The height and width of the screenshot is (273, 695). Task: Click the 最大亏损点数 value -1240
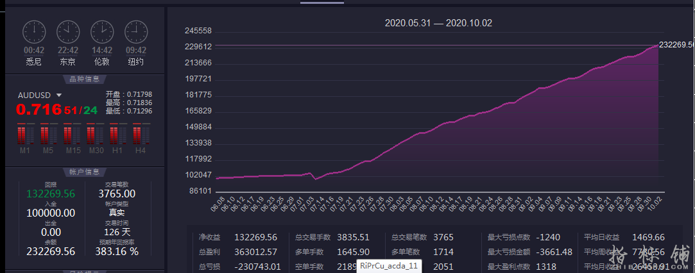pos(548,238)
